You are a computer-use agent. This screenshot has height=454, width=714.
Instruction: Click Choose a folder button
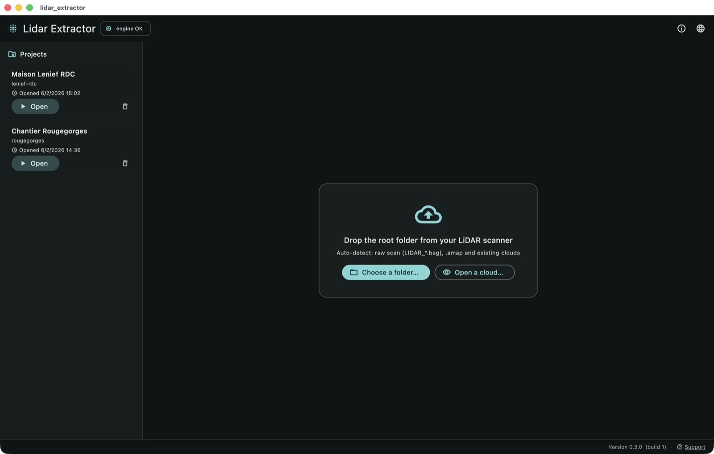pos(386,272)
